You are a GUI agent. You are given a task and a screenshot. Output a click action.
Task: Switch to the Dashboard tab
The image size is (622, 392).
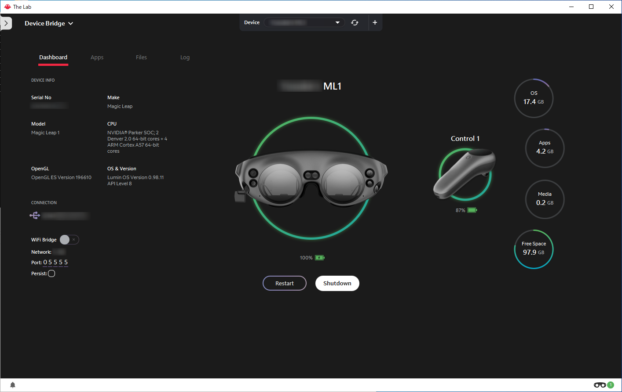[x=53, y=58]
